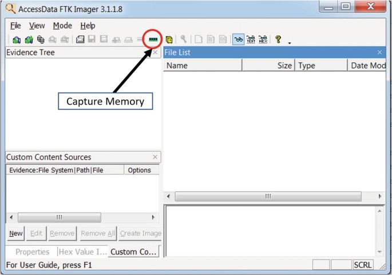392x275 pixels.
Task: Sort file list by Date Modified column
Action: (x=367, y=65)
